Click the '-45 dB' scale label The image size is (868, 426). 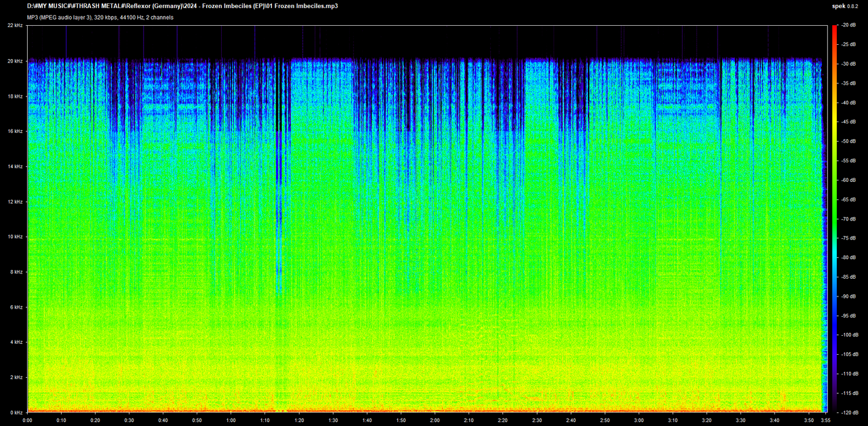point(848,122)
